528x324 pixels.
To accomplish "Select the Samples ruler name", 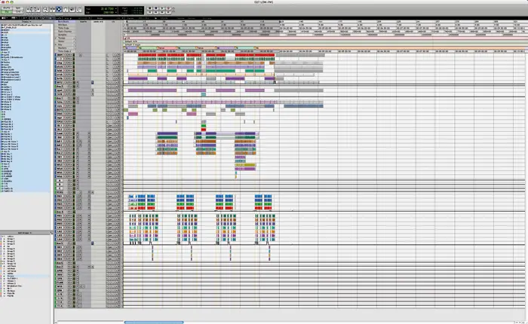I will [x=63, y=35].
